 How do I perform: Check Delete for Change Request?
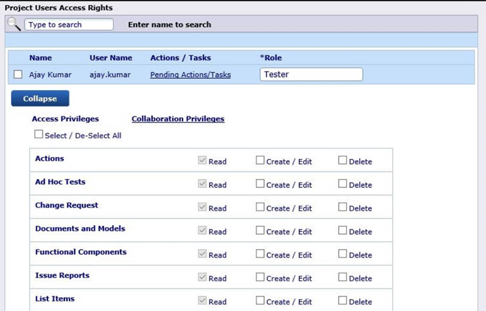tap(343, 207)
